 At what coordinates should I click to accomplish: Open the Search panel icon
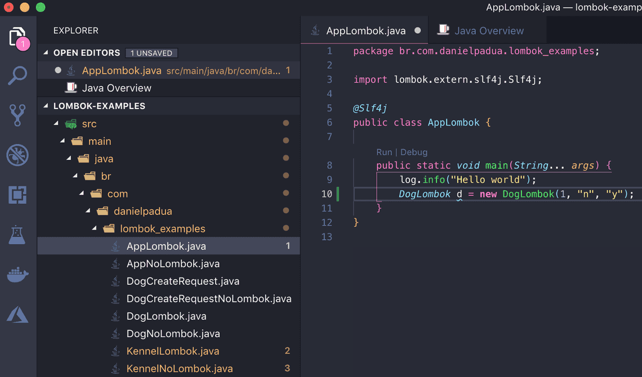(x=17, y=75)
